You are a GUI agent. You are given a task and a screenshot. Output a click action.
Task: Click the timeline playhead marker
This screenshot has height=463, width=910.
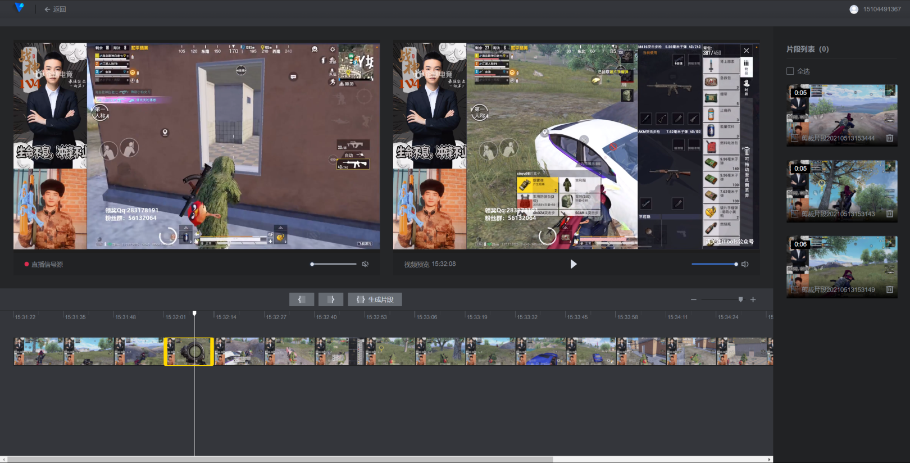(194, 313)
